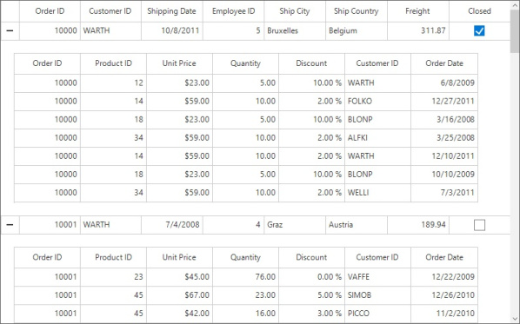Viewport: 520px width, 324px height.
Task: Select the FOLKO customer ID cell
Action: 377,102
